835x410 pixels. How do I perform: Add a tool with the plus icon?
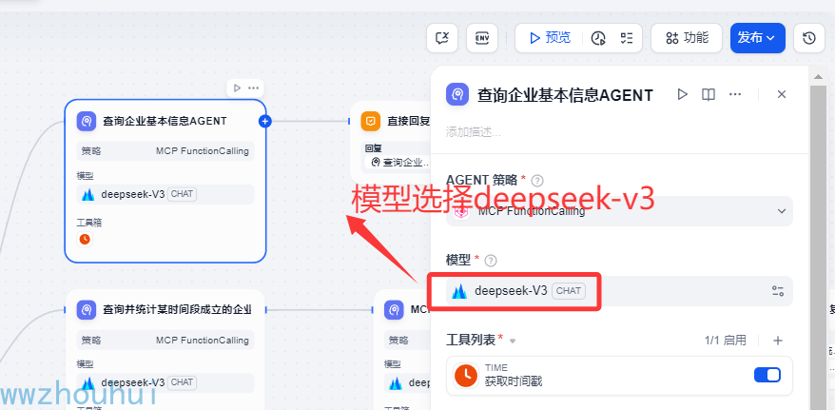(x=778, y=341)
